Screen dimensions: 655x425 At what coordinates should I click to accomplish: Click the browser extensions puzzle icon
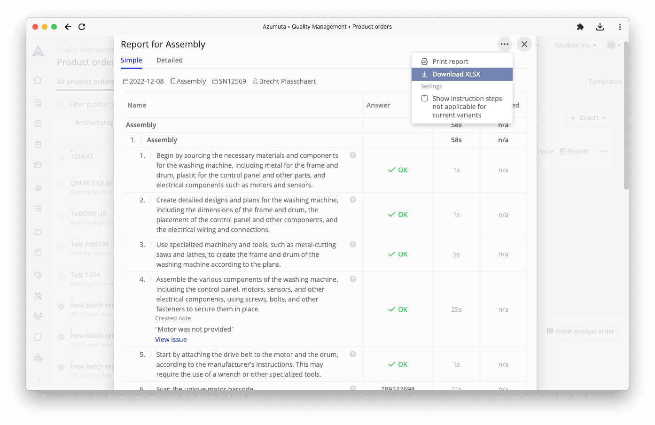tap(580, 27)
